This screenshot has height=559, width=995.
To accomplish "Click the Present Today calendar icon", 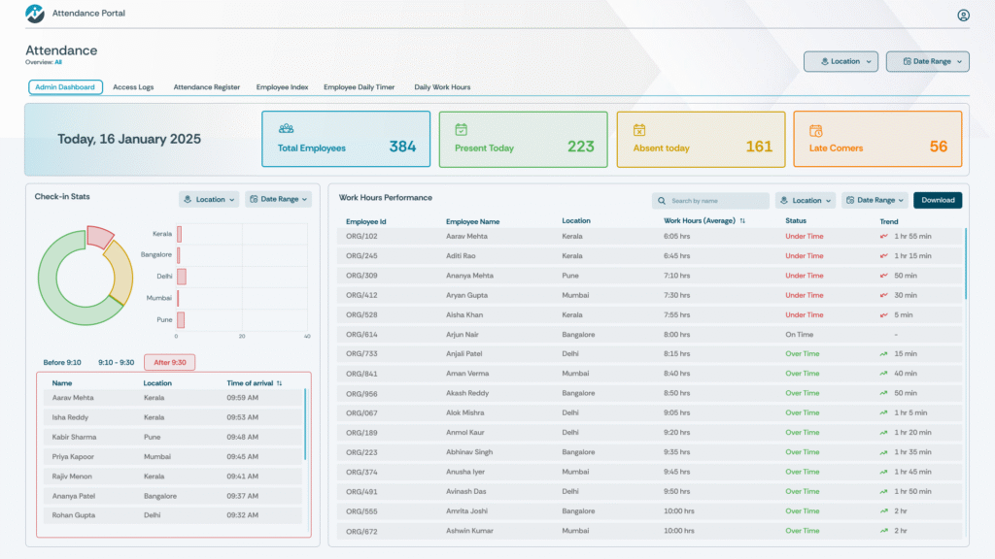I will pyautogui.click(x=462, y=129).
